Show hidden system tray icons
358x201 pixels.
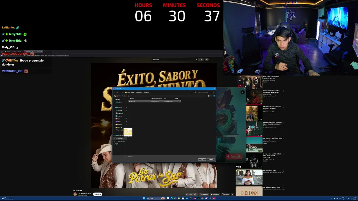point(331,198)
